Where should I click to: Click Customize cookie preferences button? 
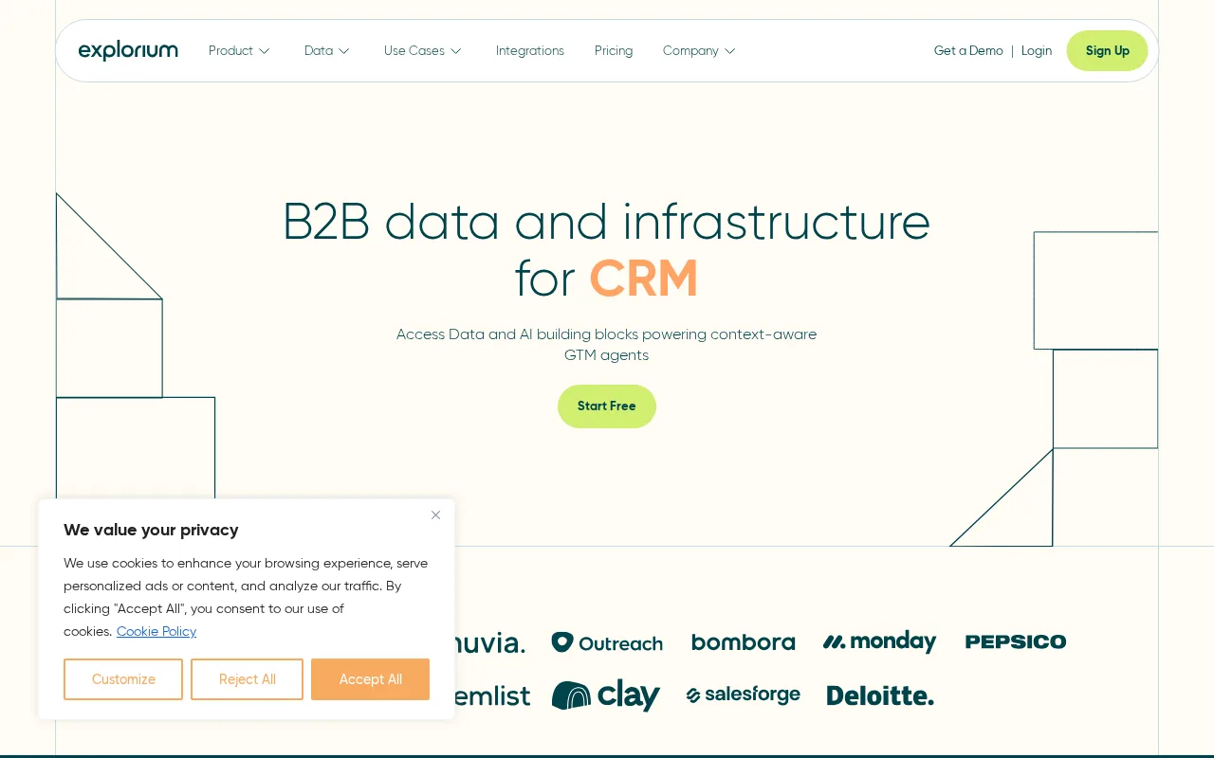[123, 679]
